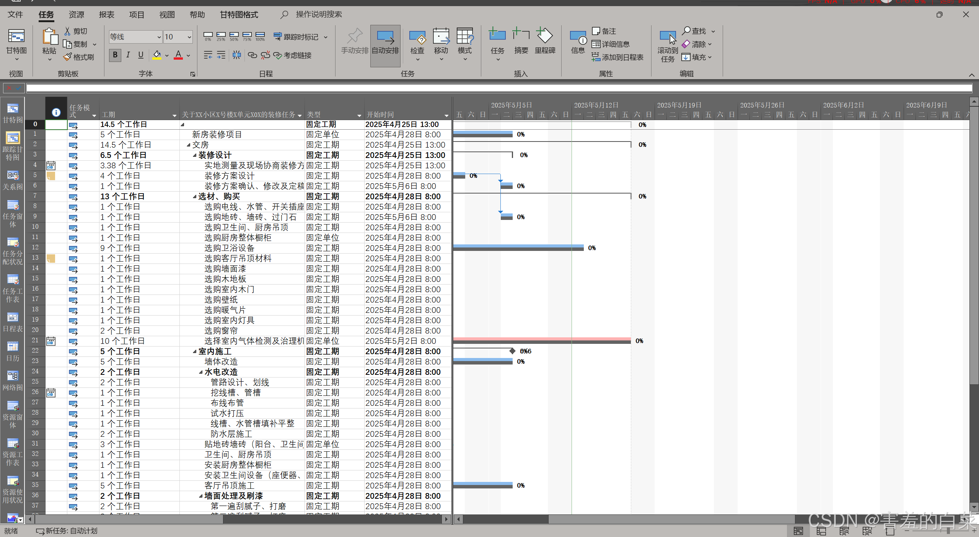This screenshot has height=537, width=979.
Task: Open Network Diagram (网络图) view in sidebar
Action: coord(13,376)
